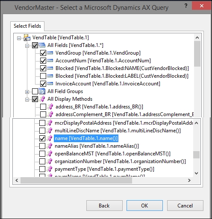Uncheck the All Fields checkbox
Screen dimensions: 212x219
click(x=35, y=45)
